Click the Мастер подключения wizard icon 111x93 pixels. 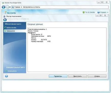click(4, 16)
